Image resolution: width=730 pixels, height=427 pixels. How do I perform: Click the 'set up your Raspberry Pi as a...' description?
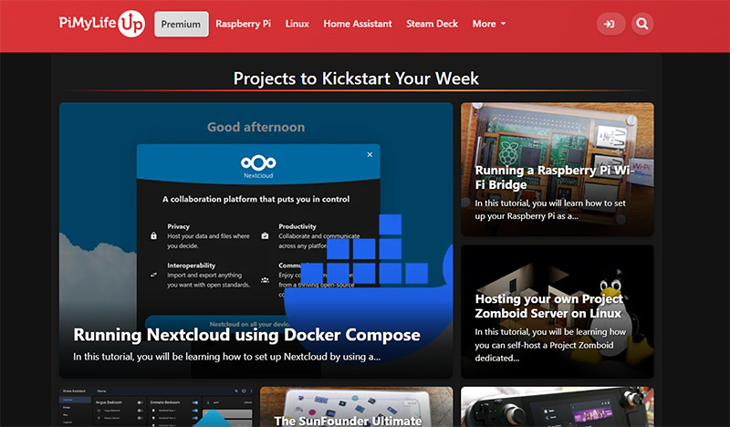coord(550,210)
